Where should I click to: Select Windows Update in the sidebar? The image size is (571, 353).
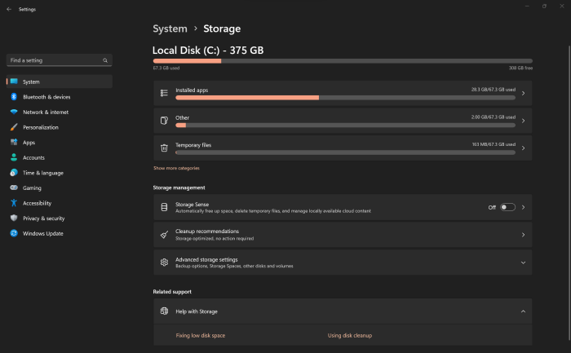tap(42, 233)
